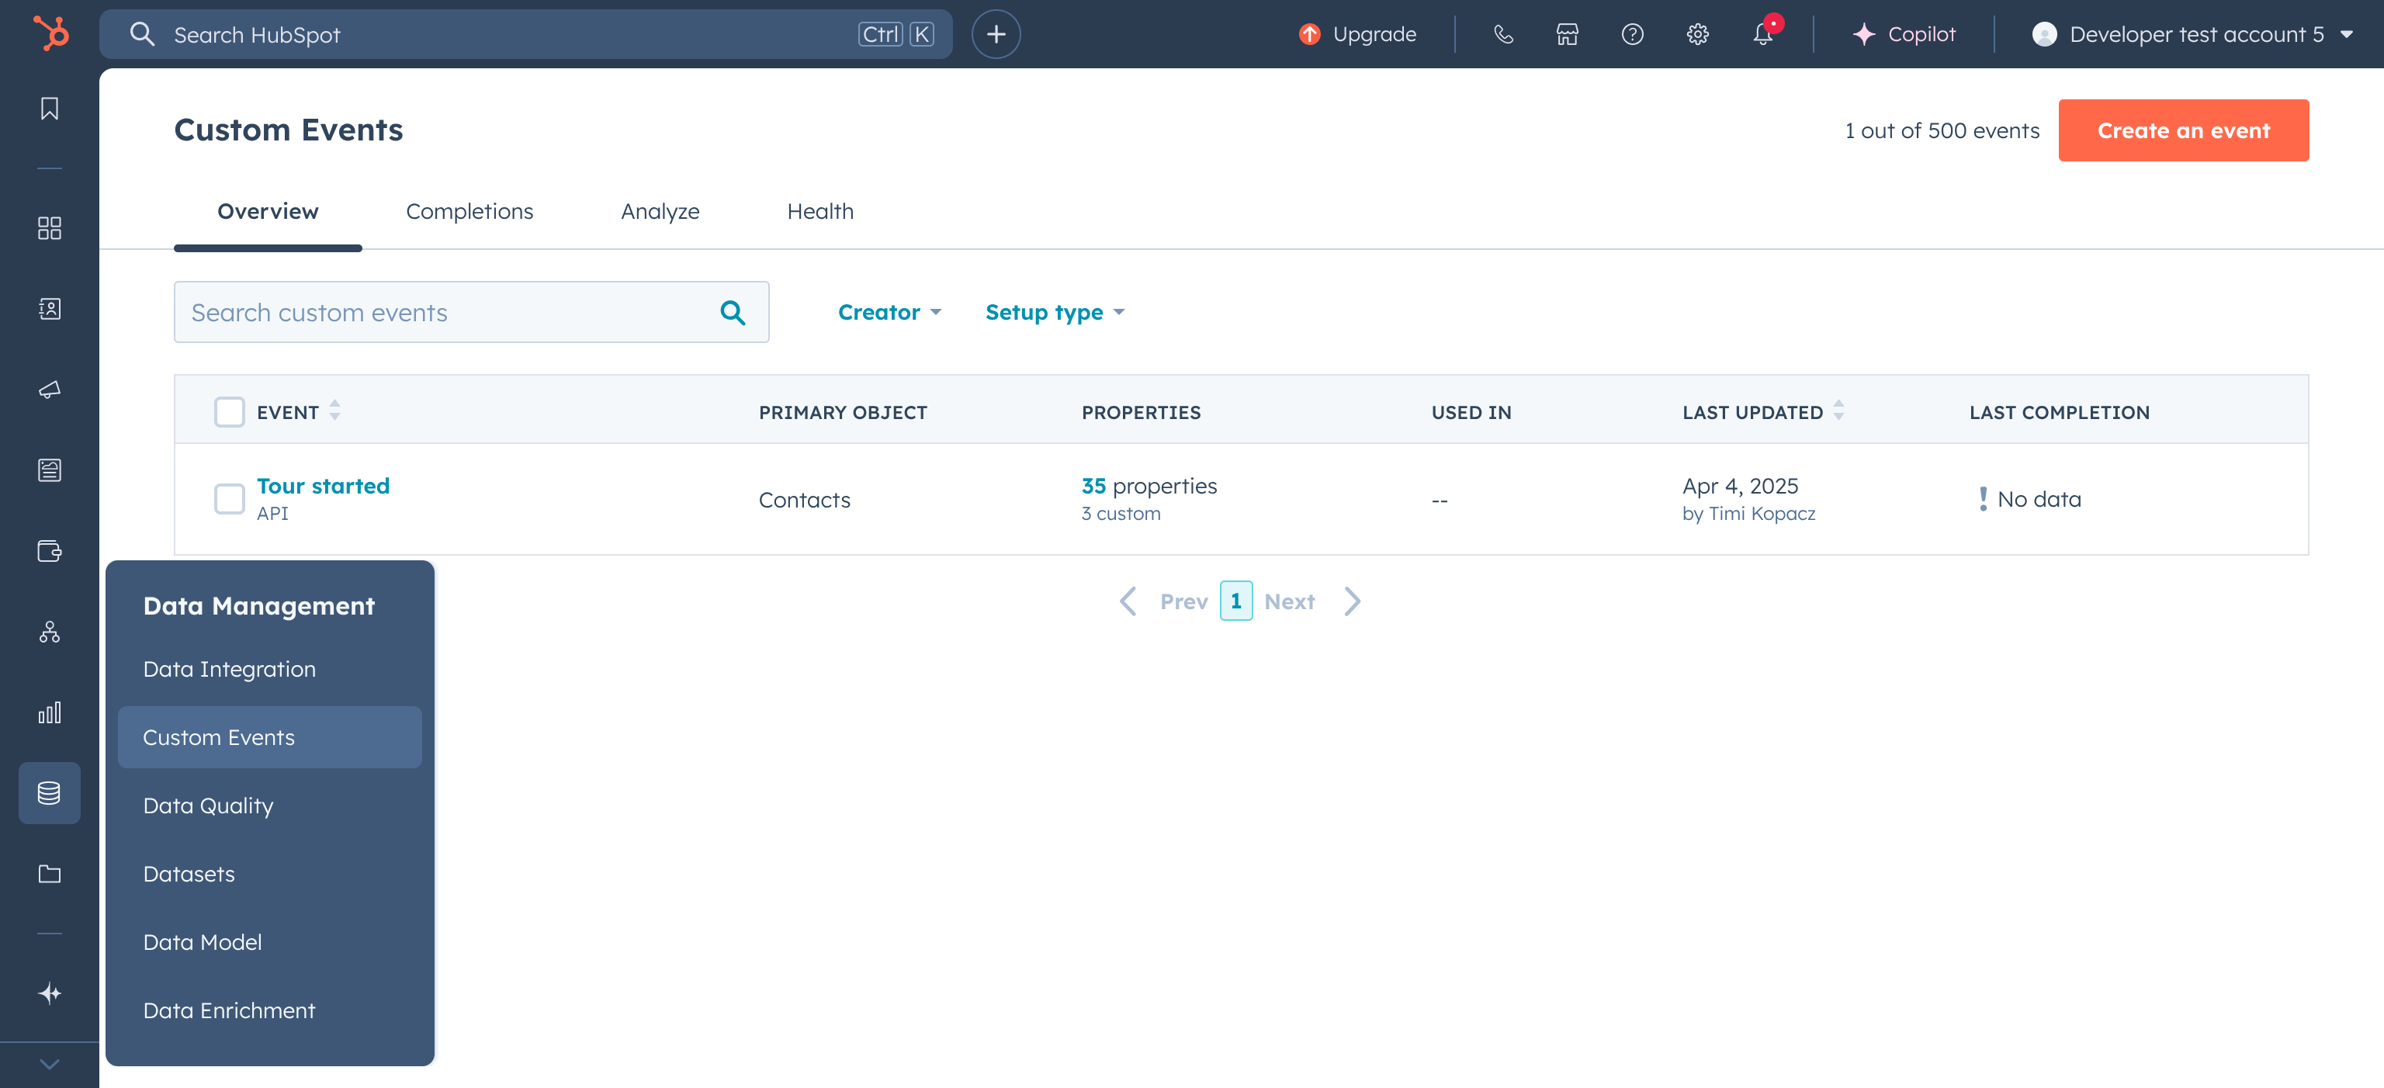
Task: Open the Setup type filter dropdown
Action: coord(1054,313)
